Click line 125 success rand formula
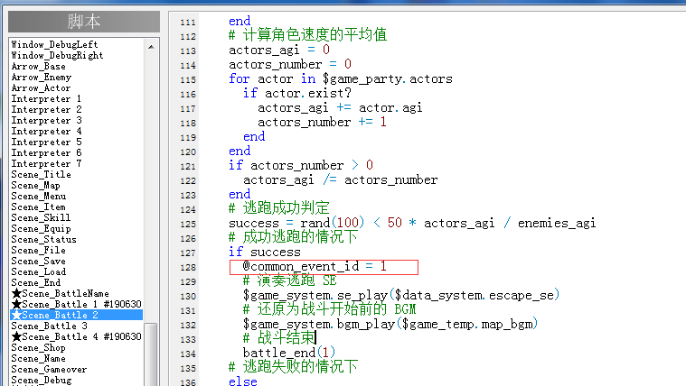The height and width of the screenshot is (386, 686). pyautogui.click(x=412, y=223)
